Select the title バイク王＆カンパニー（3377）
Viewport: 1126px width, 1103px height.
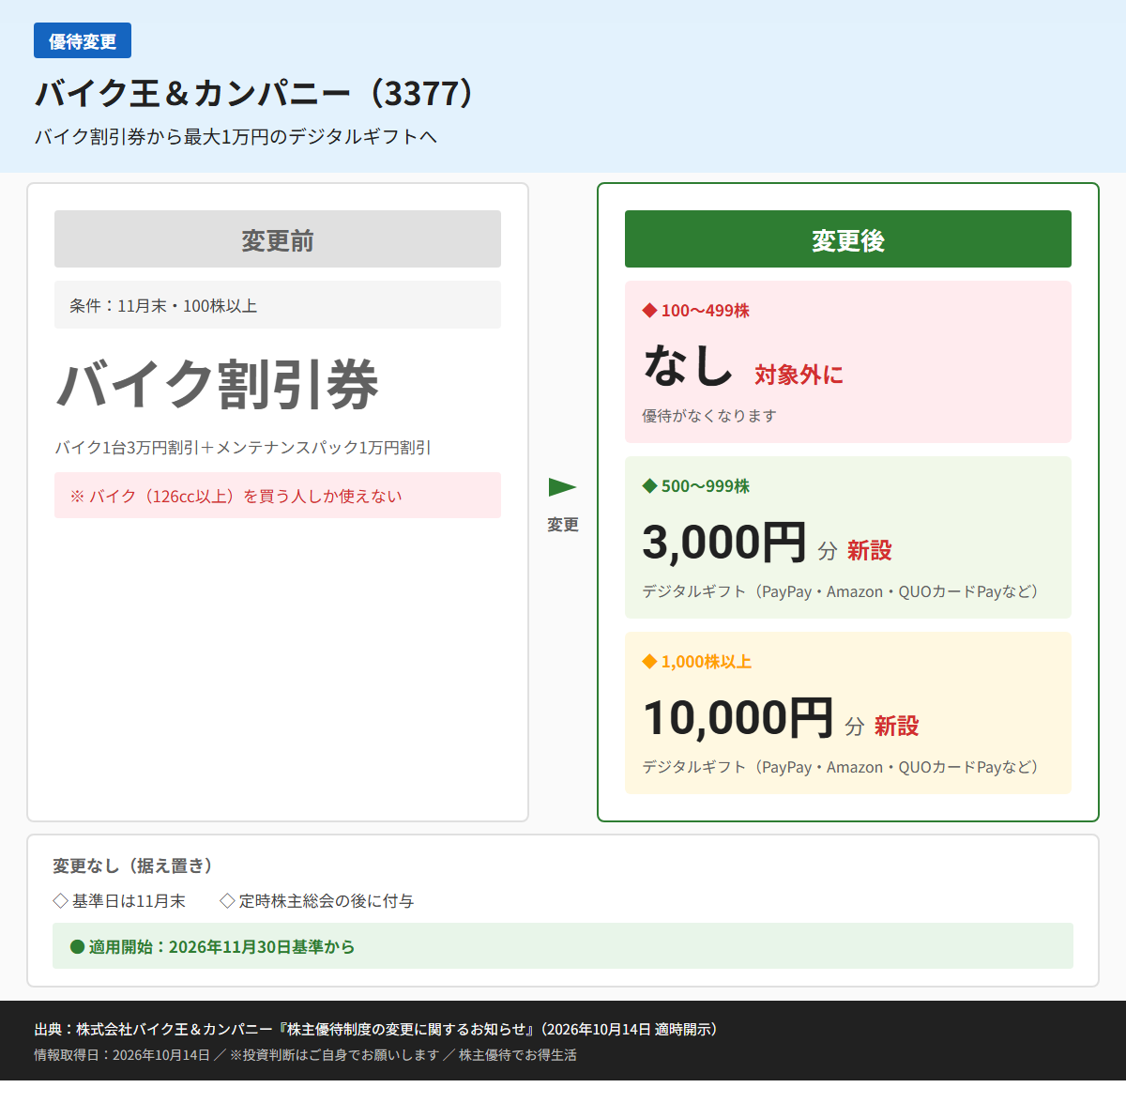click(254, 93)
